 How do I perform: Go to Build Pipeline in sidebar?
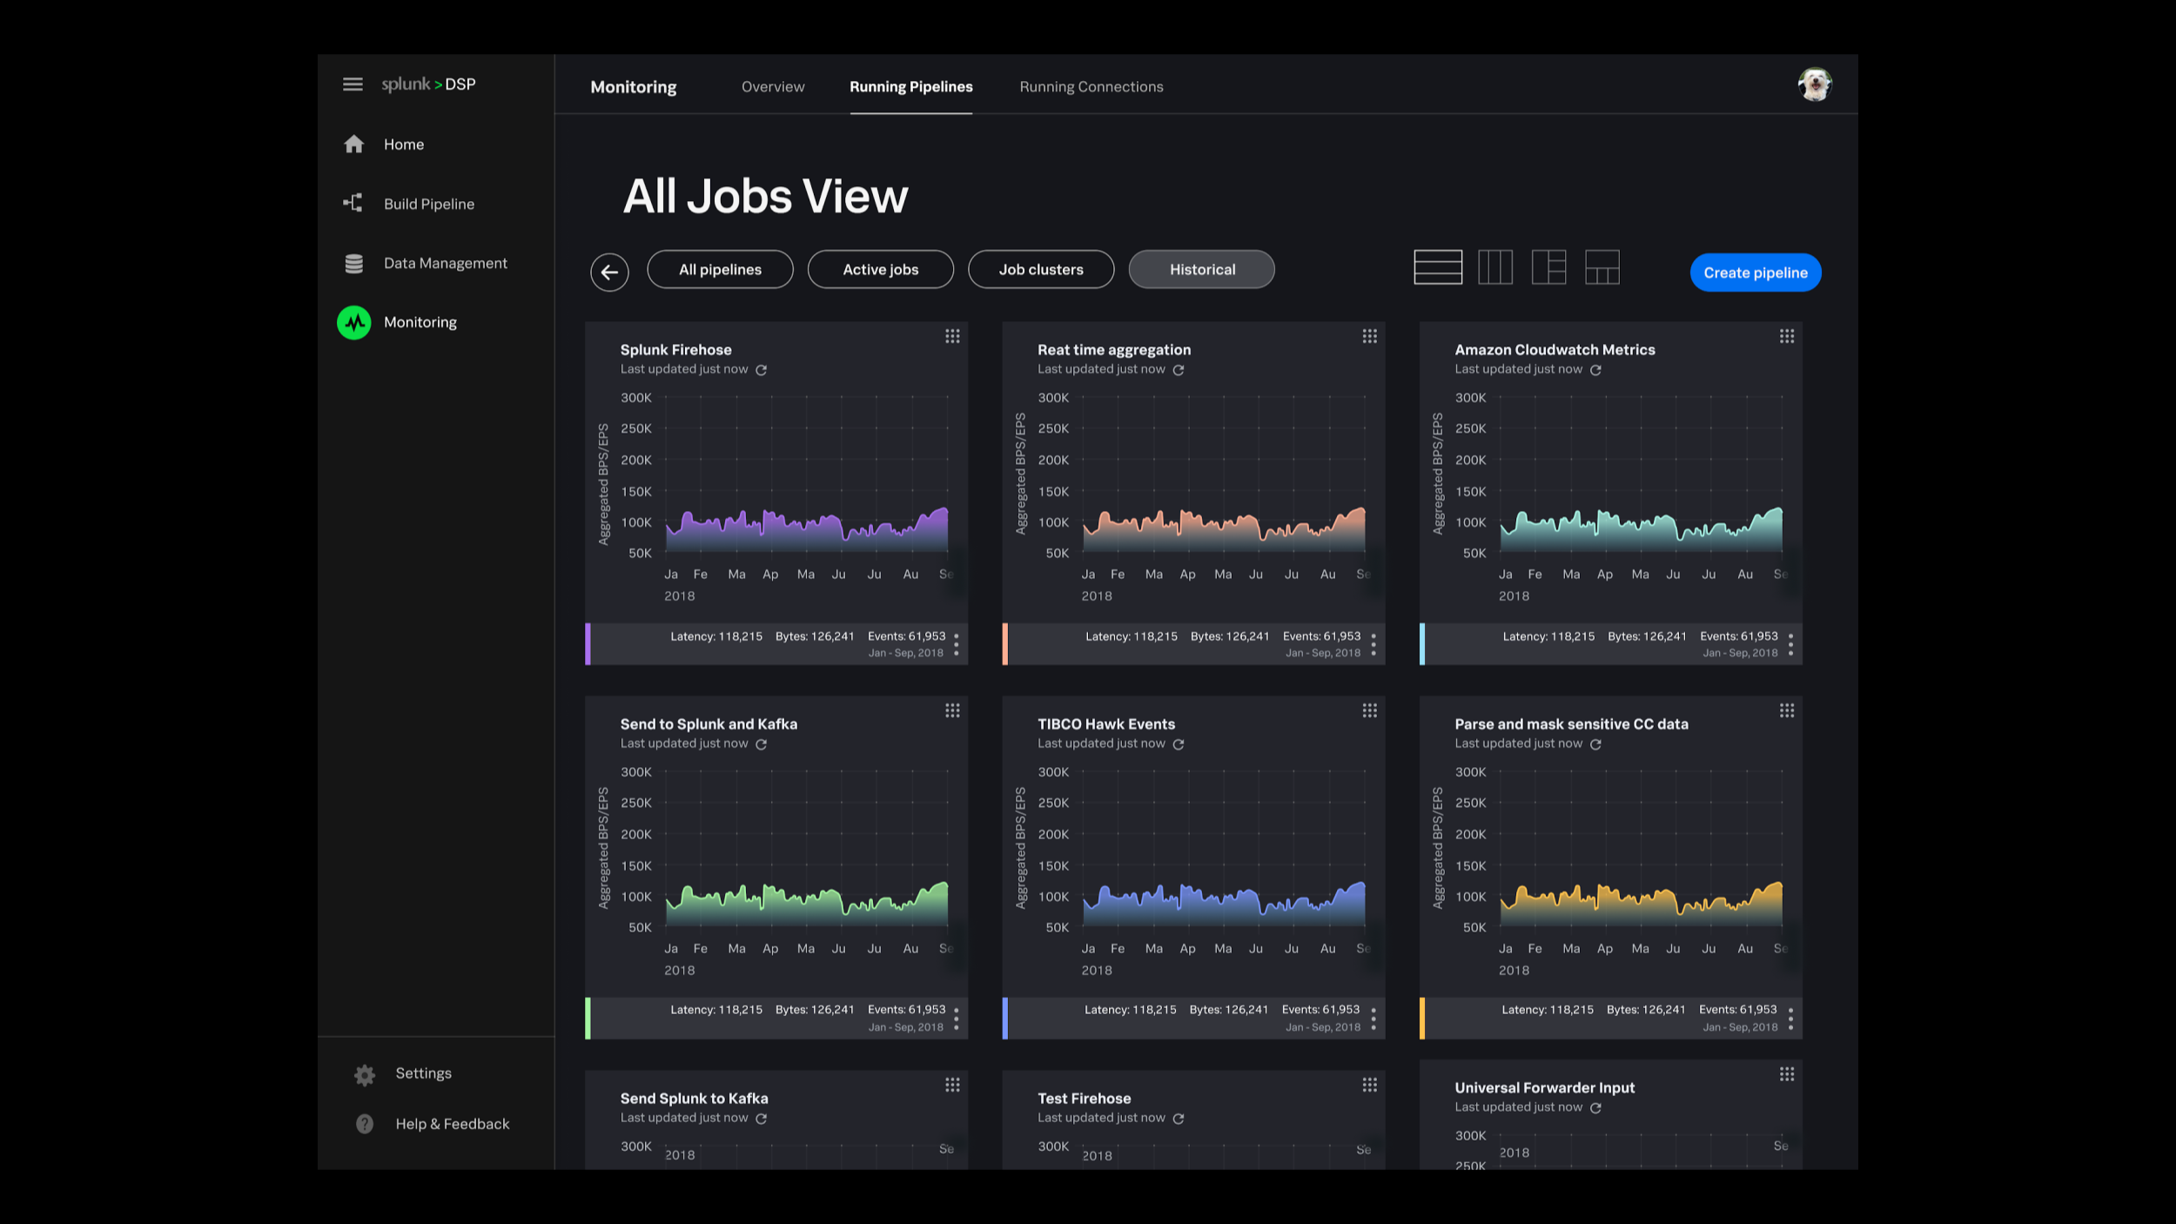[x=428, y=204]
